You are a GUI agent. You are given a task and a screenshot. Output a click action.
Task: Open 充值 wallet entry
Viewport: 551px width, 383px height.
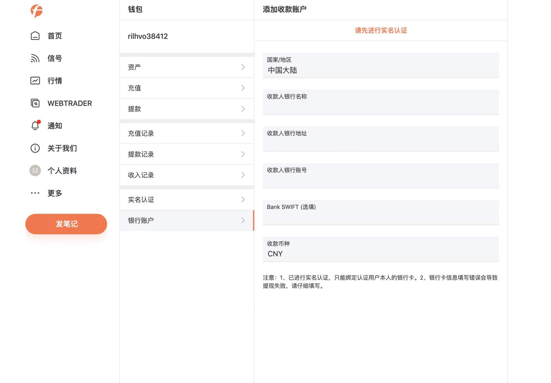point(187,88)
